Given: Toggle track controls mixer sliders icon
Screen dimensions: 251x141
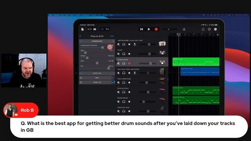Looking at the screenshot, I should 102,29.
